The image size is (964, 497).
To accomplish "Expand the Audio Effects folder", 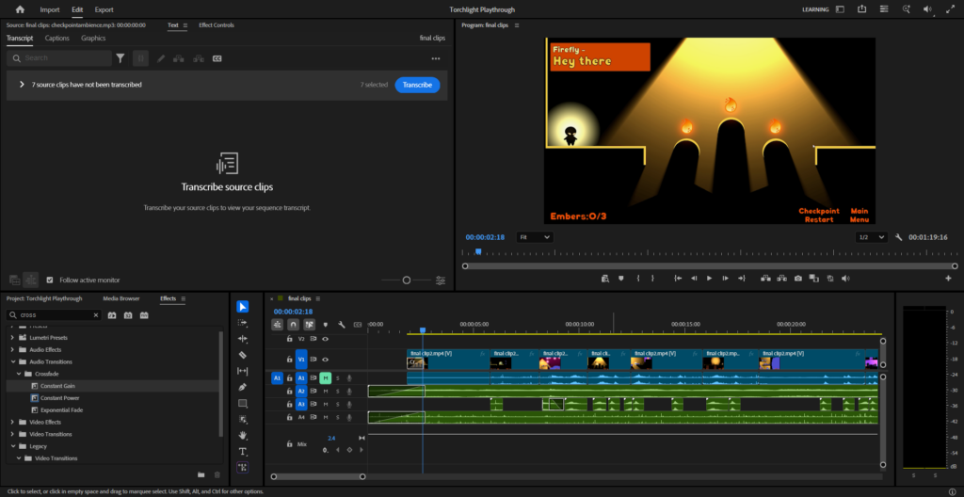I will (12, 349).
